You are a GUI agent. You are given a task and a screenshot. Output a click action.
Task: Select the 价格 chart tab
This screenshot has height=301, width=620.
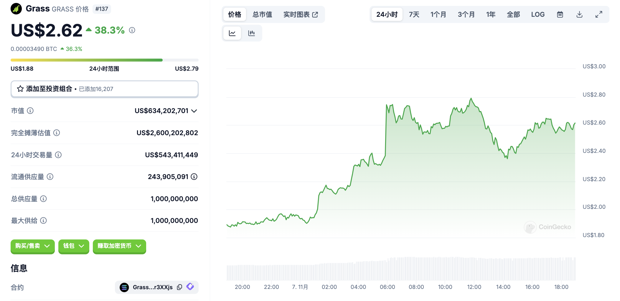click(235, 14)
